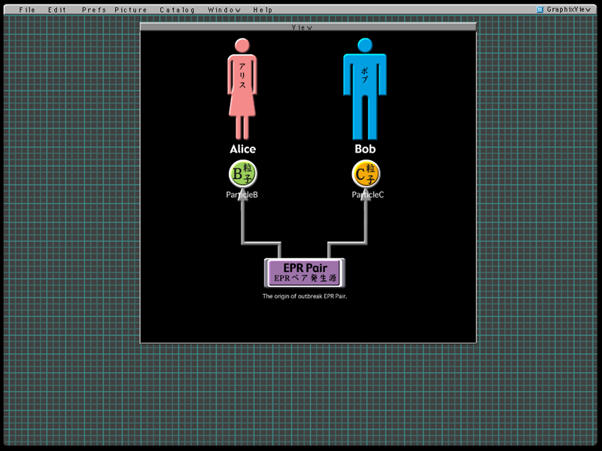The height and width of the screenshot is (451, 602).
Task: Click the white Alice name label
Action: coord(242,150)
